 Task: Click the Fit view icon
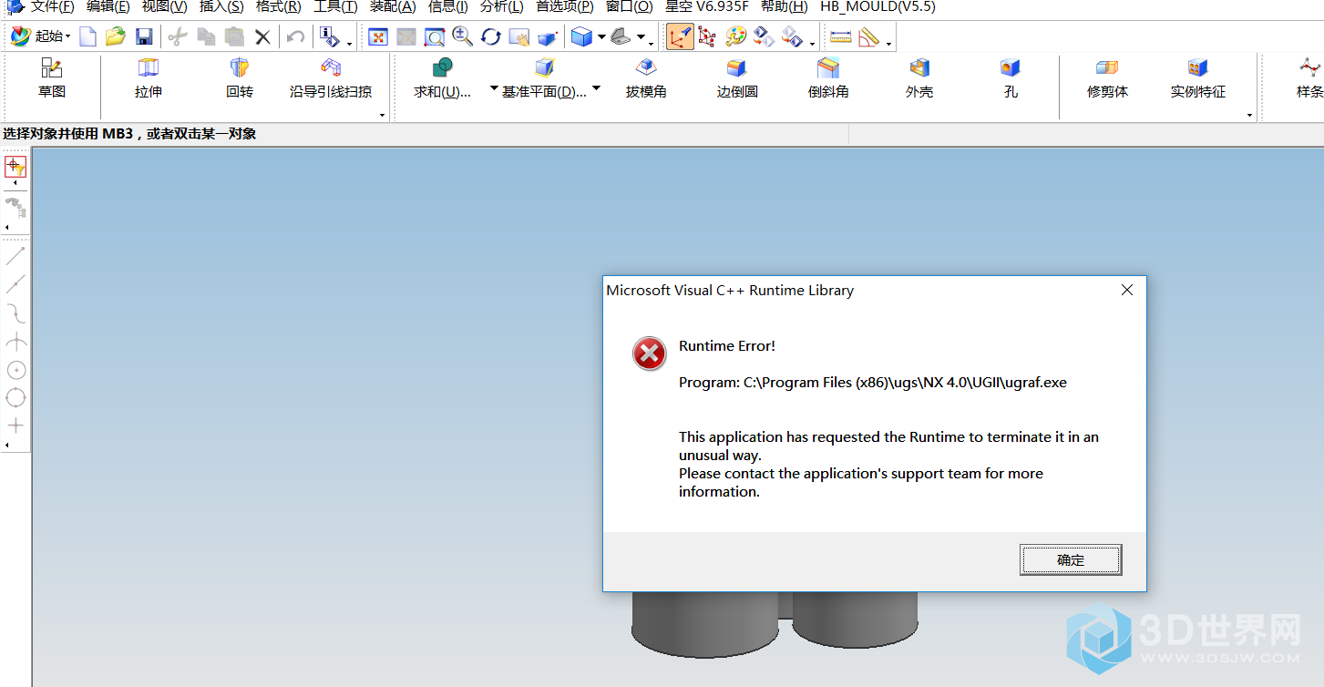378,36
